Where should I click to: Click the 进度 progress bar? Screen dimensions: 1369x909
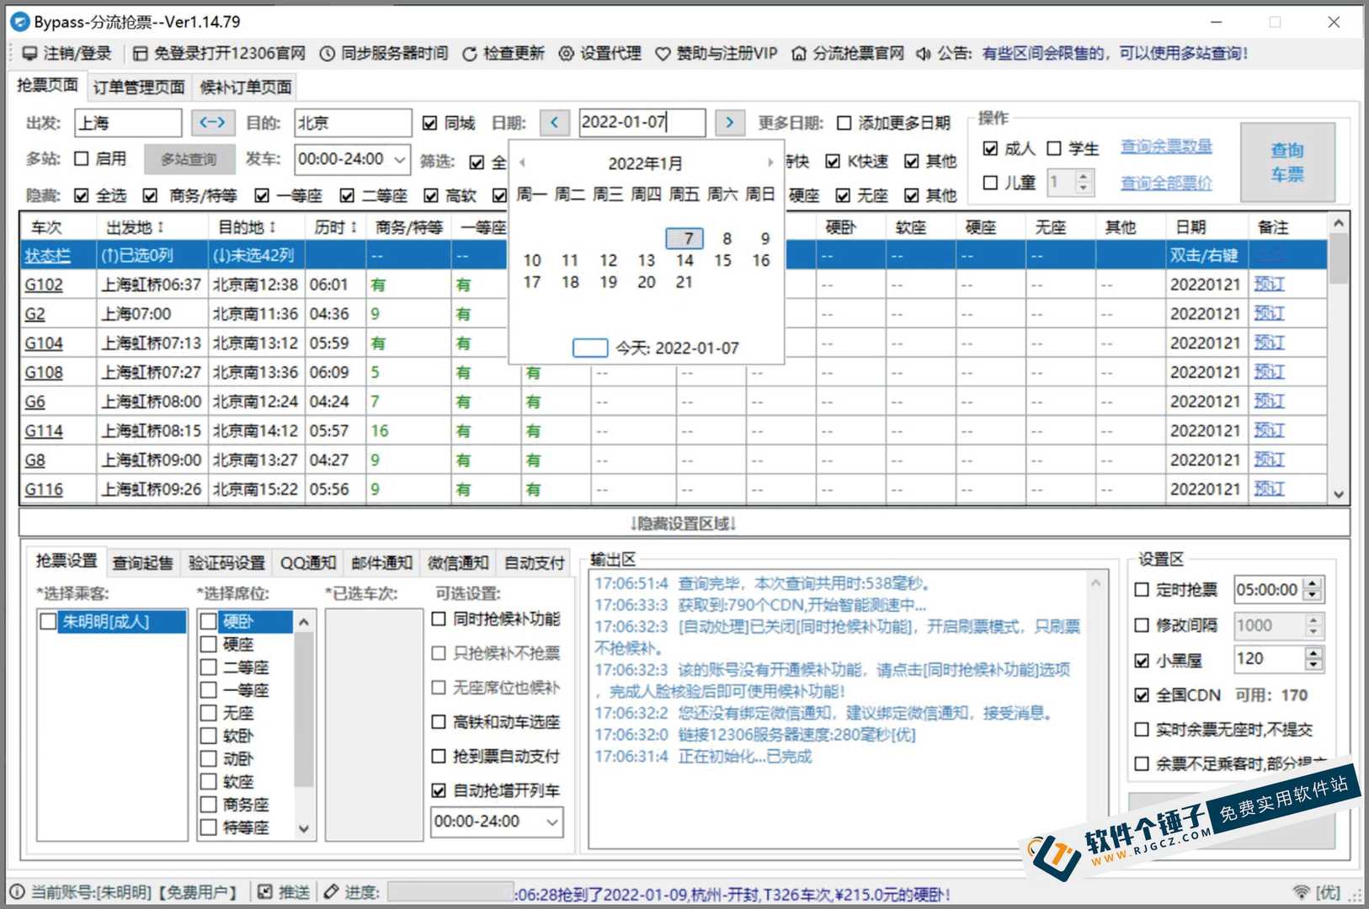pos(450,892)
